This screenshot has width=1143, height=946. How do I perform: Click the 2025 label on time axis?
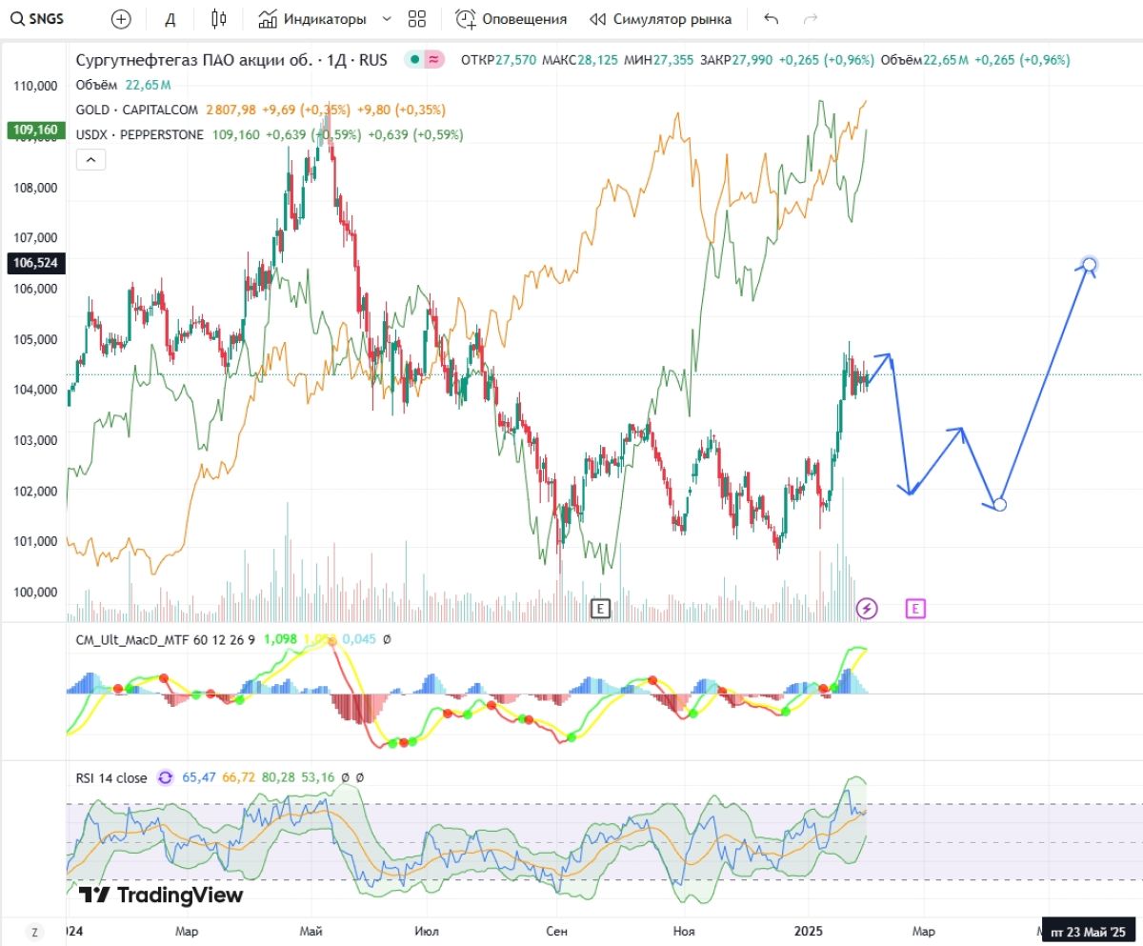pyautogui.click(x=808, y=931)
